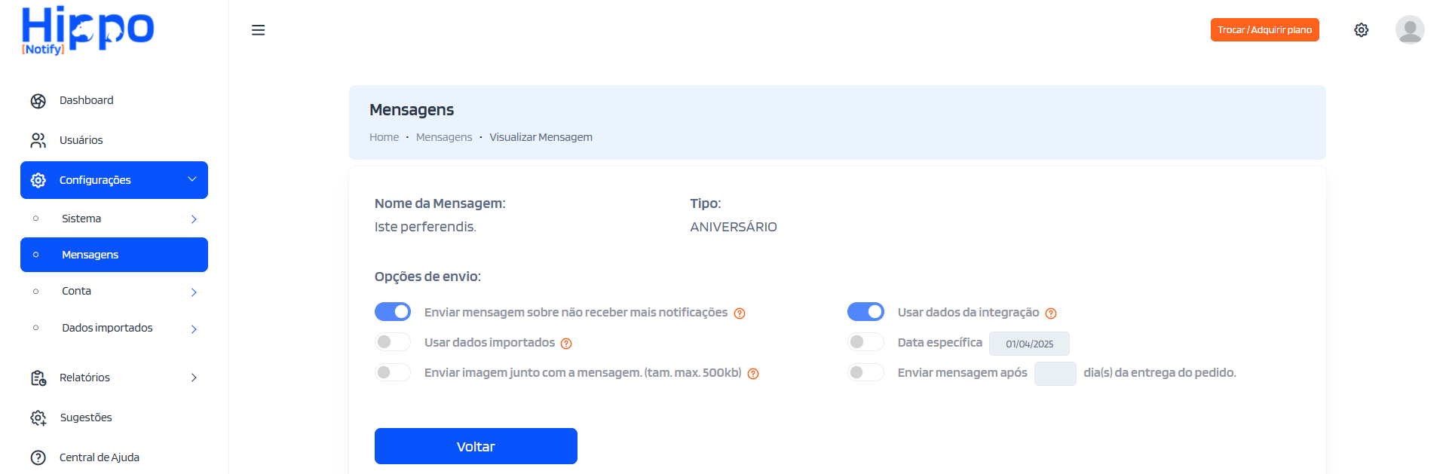This screenshot has height=474, width=1446.
Task: Turn on the Data específica toggle
Action: coord(865,342)
